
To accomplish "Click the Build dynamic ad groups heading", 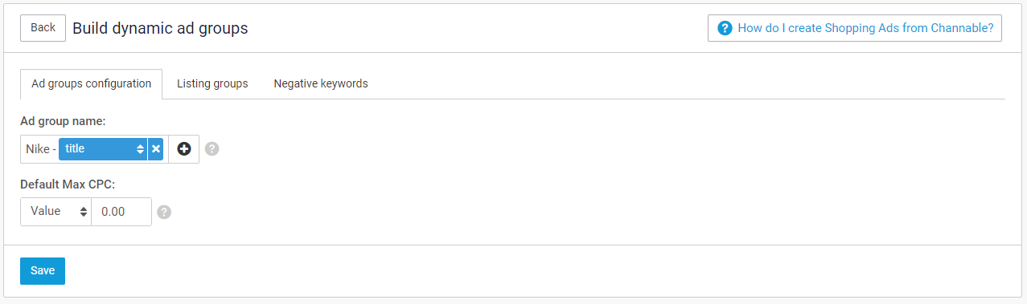I will tap(160, 28).
